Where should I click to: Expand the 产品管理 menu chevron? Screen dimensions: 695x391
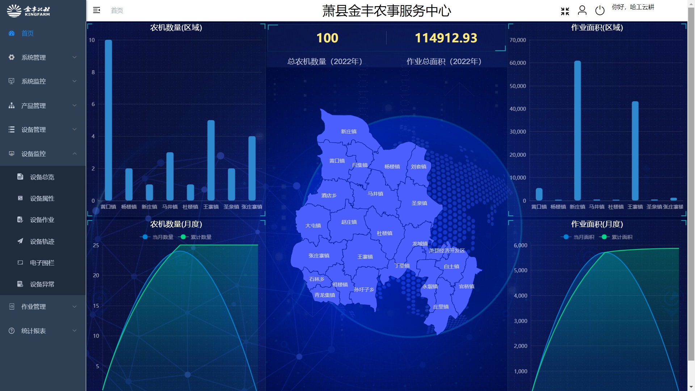click(75, 105)
